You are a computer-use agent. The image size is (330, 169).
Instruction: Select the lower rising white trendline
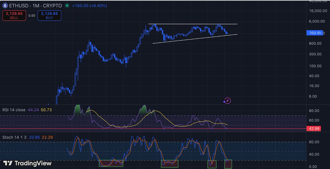click(x=195, y=39)
